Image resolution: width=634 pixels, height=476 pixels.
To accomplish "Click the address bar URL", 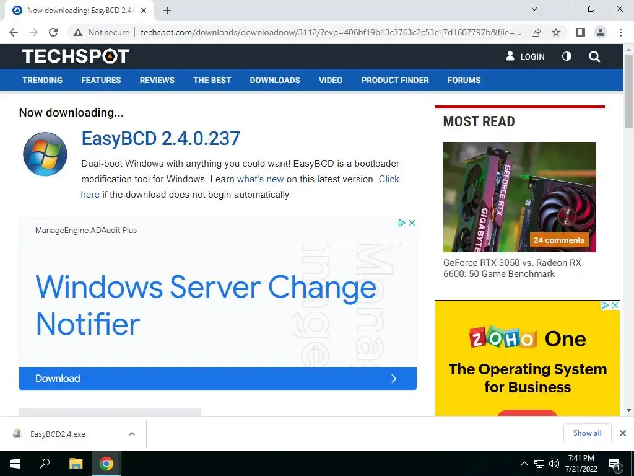I will (x=331, y=32).
